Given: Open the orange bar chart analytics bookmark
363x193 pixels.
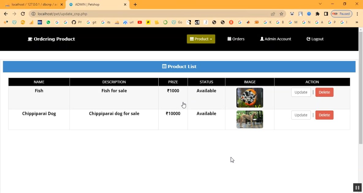Looking at the screenshot, I should [x=31, y=22].
